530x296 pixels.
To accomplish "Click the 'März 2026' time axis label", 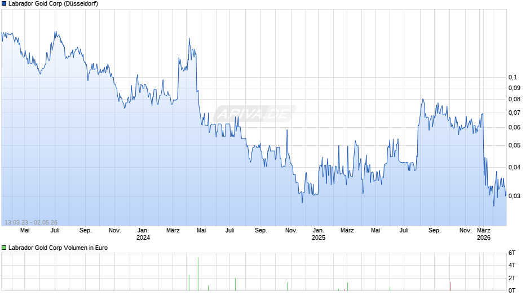I will pos(484,234).
